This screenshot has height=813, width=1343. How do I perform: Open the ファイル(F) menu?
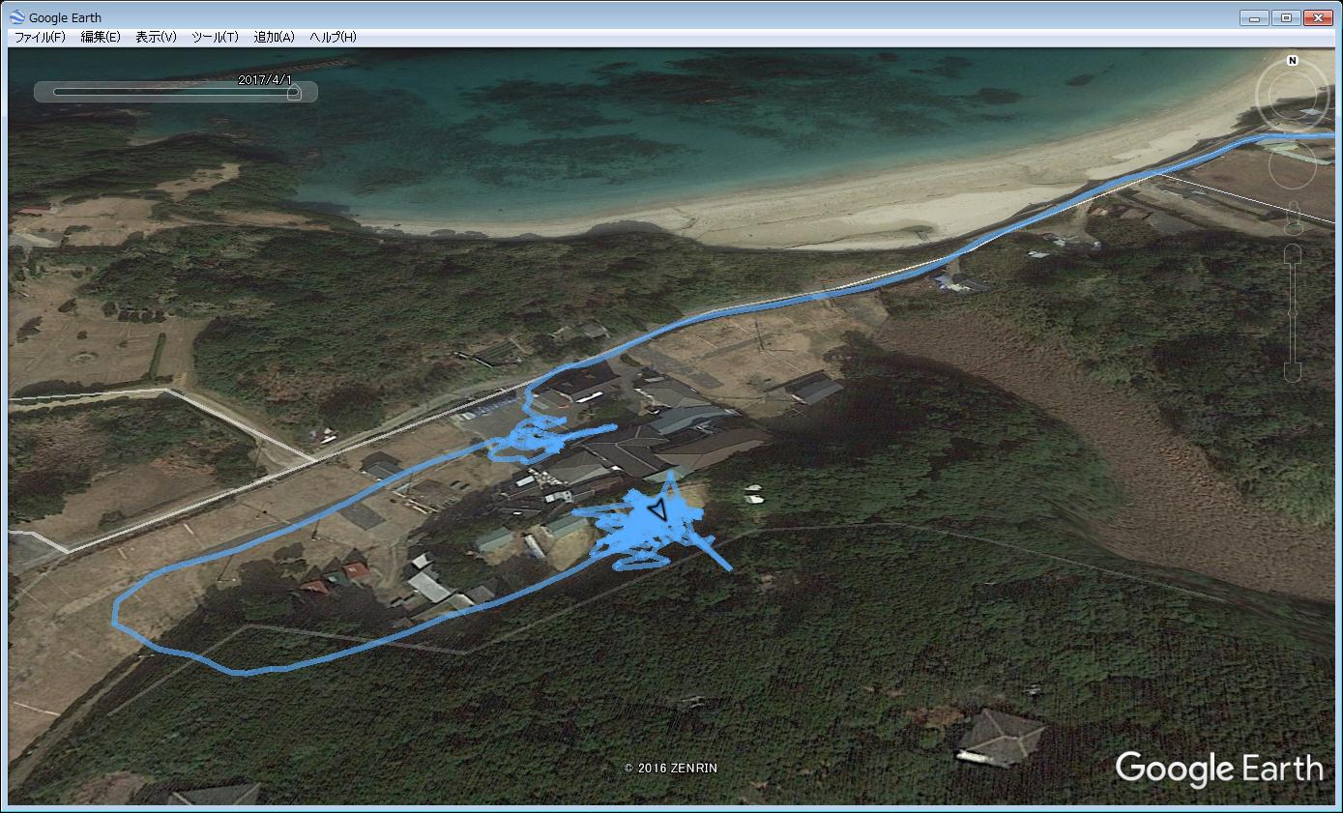pos(40,37)
